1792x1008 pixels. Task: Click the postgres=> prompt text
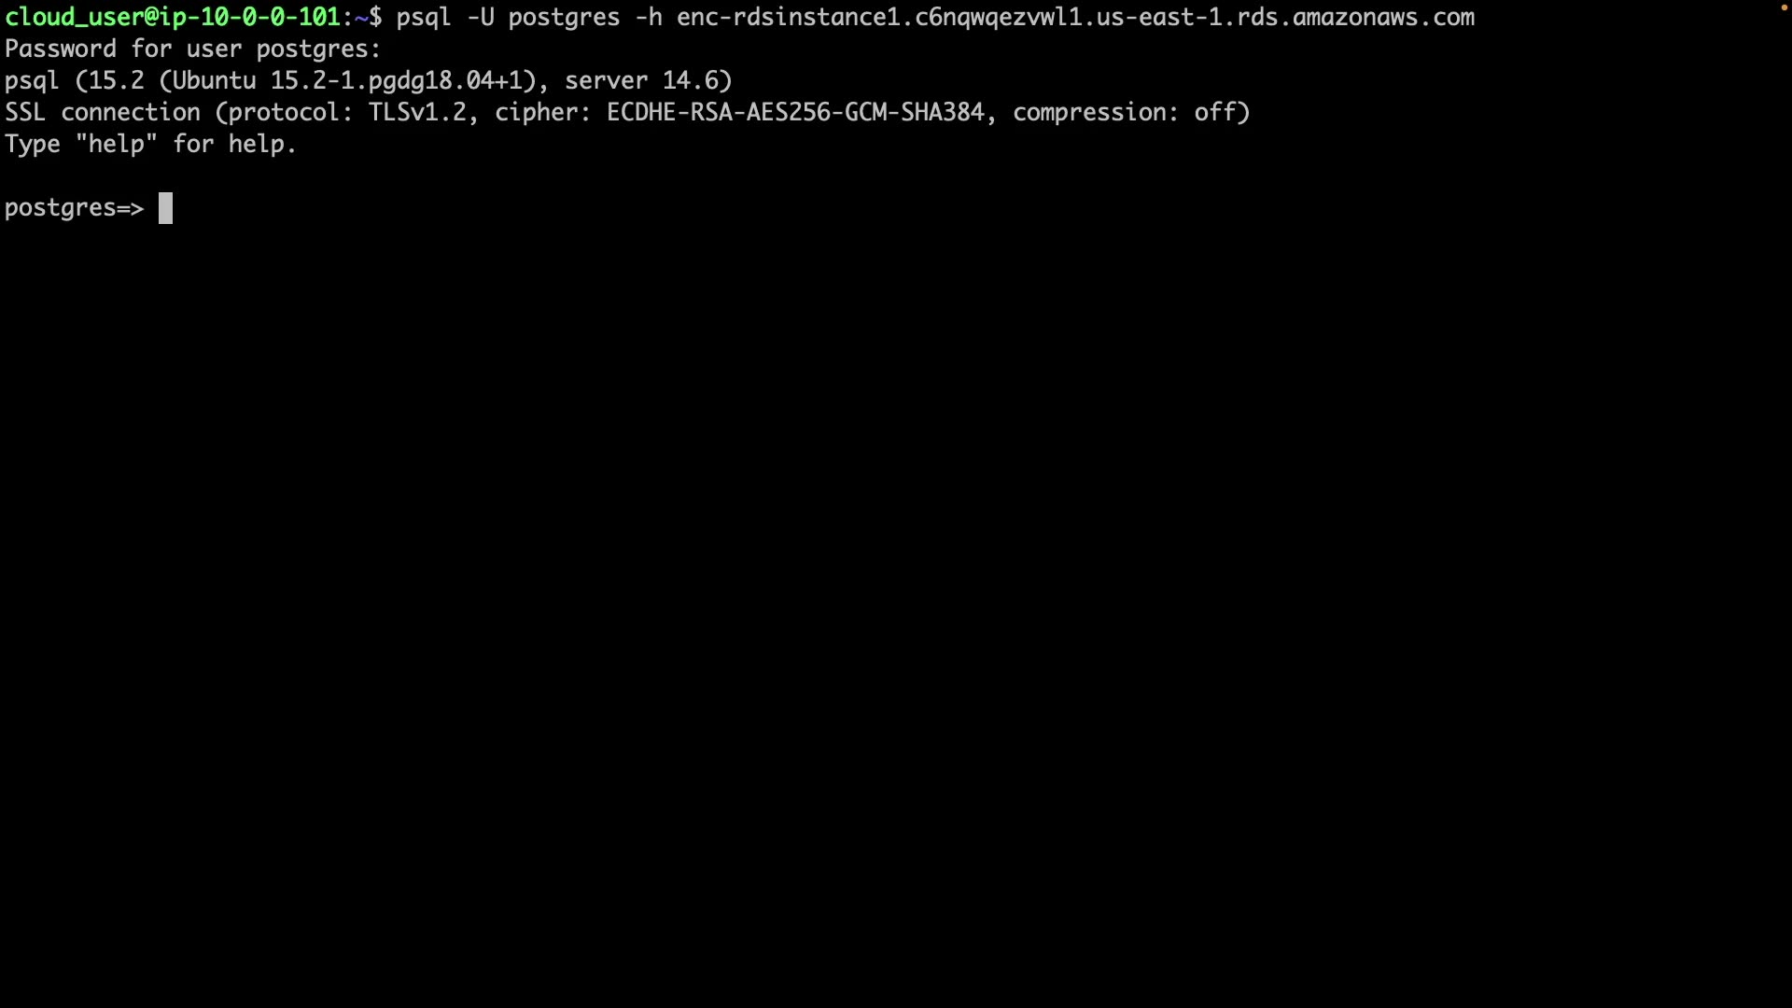(x=75, y=208)
